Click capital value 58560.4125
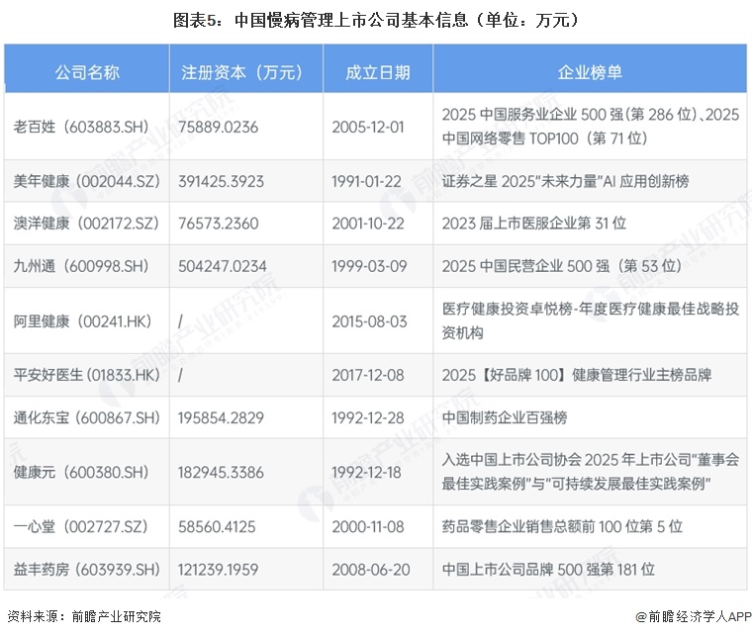 [217, 527]
